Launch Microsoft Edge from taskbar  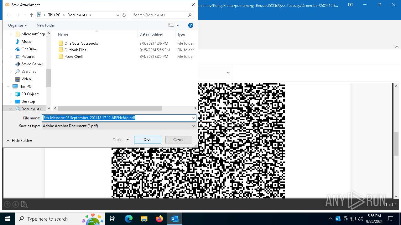point(129,219)
